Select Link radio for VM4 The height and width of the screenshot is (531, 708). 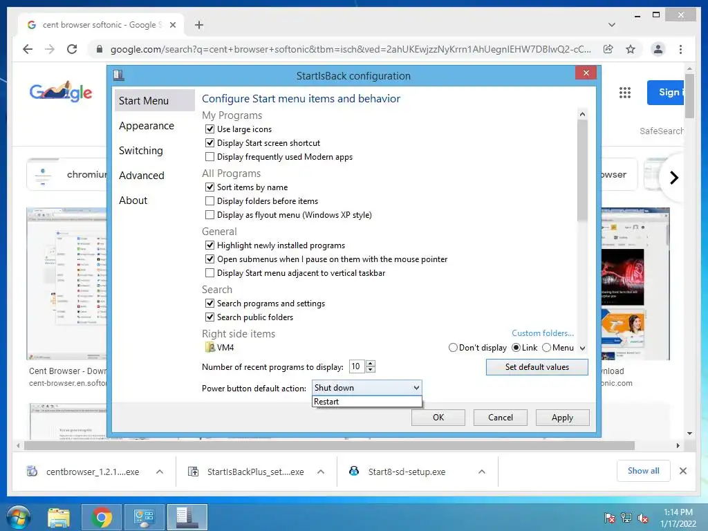click(x=516, y=348)
